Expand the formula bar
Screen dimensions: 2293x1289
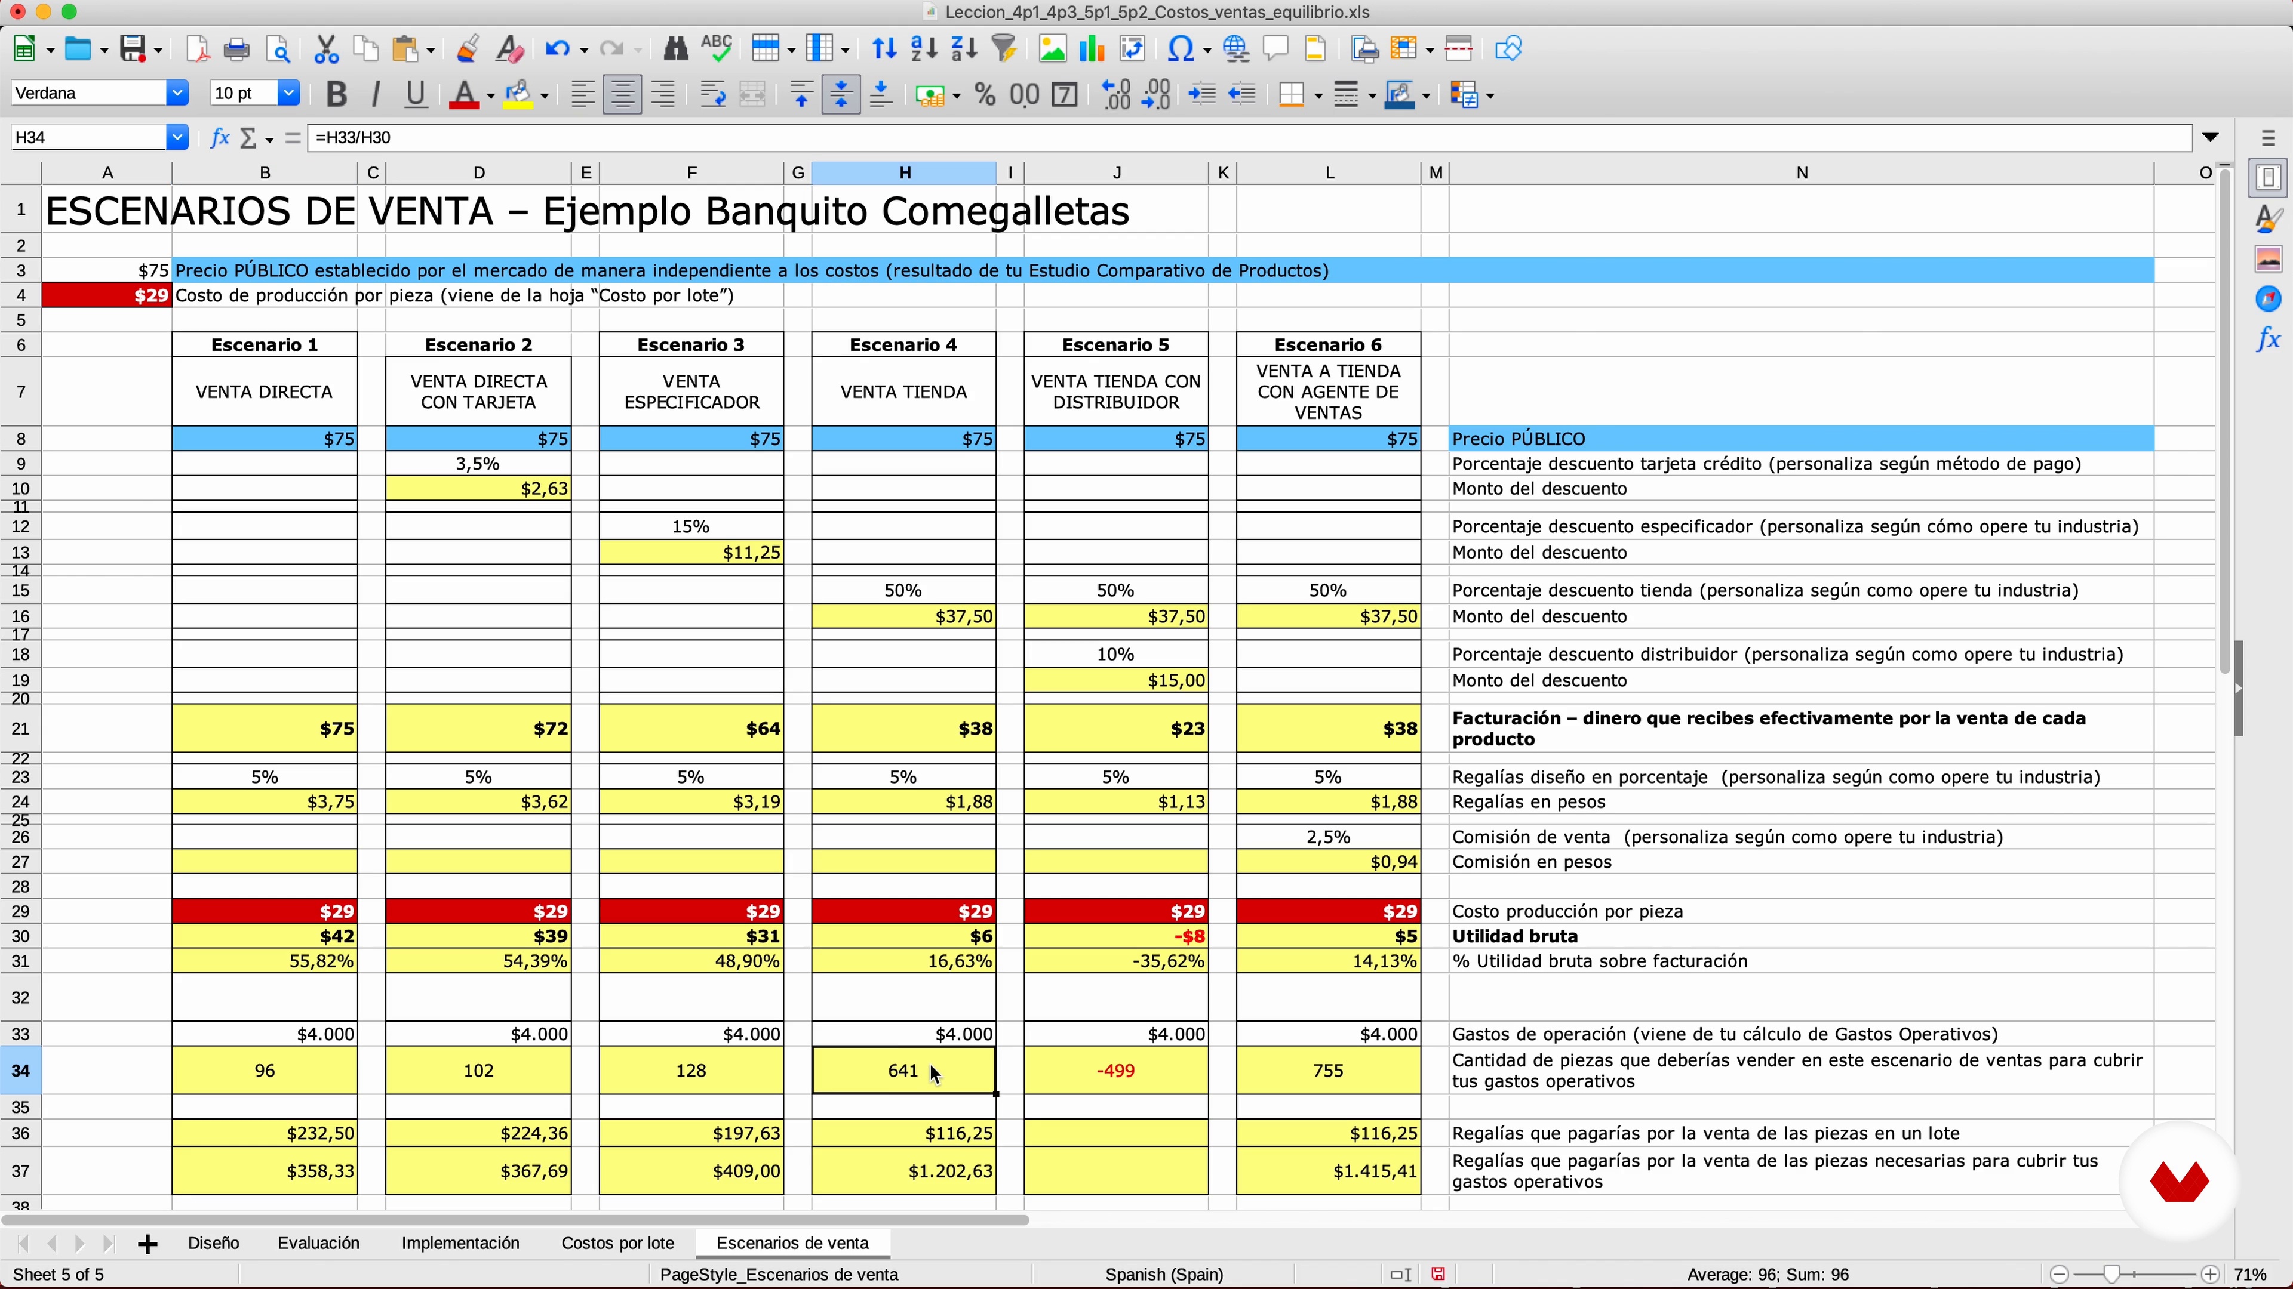coord(2210,137)
